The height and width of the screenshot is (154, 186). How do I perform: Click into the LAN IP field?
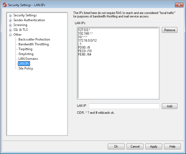[124, 106]
